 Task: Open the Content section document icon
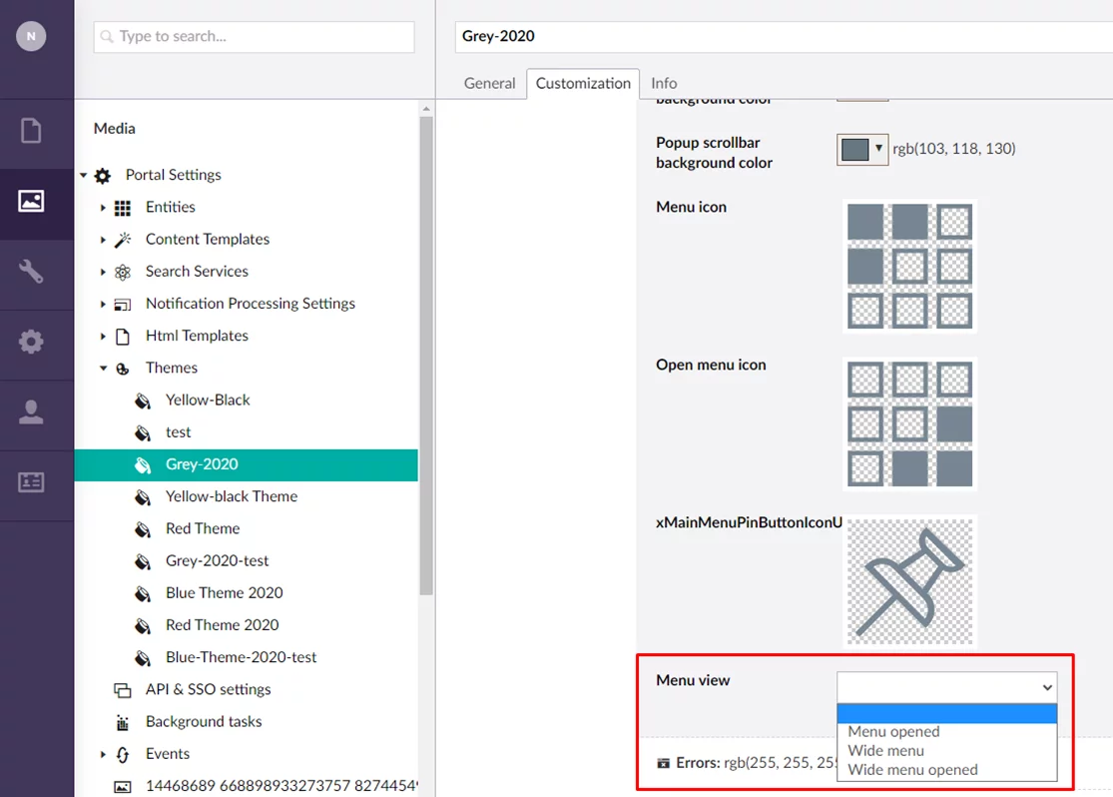[31, 131]
